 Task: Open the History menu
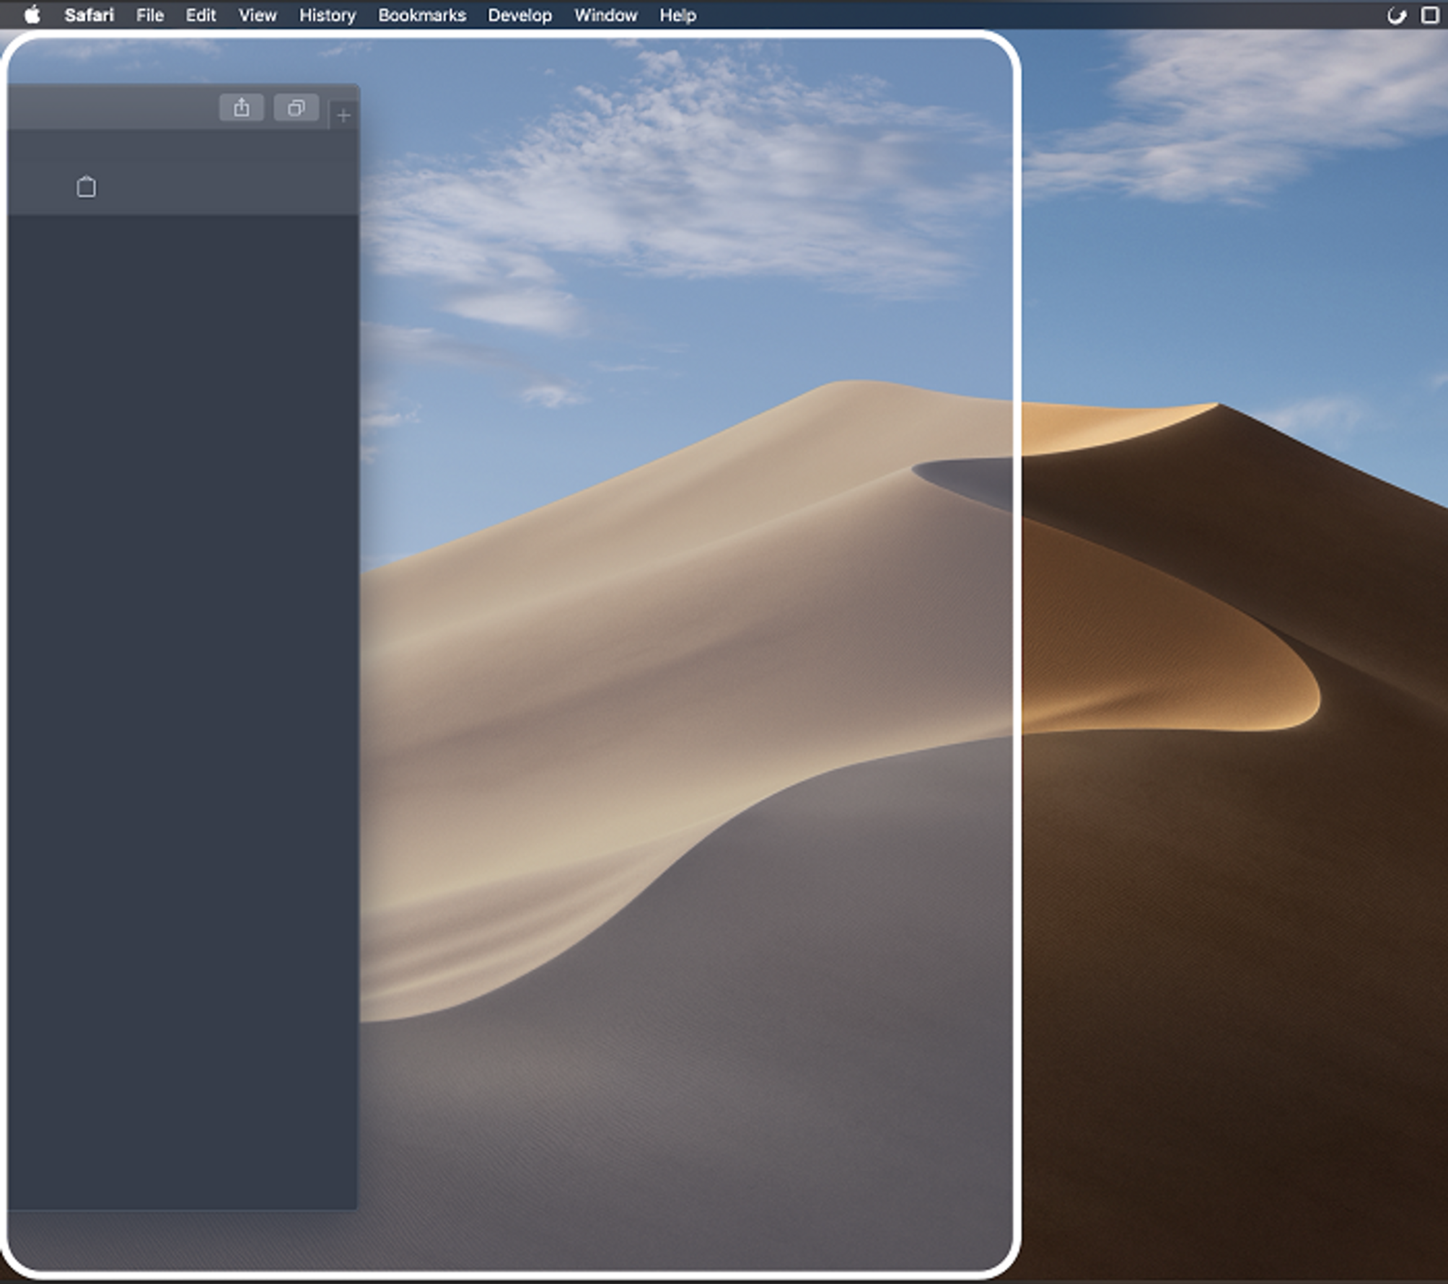pyautogui.click(x=328, y=15)
